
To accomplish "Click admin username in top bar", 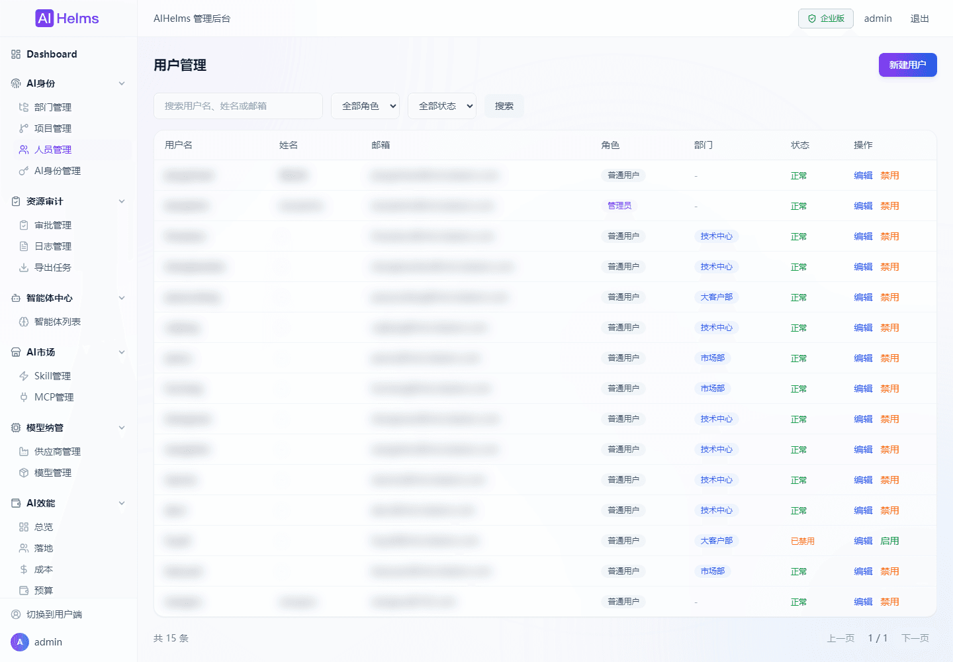I will (x=878, y=19).
